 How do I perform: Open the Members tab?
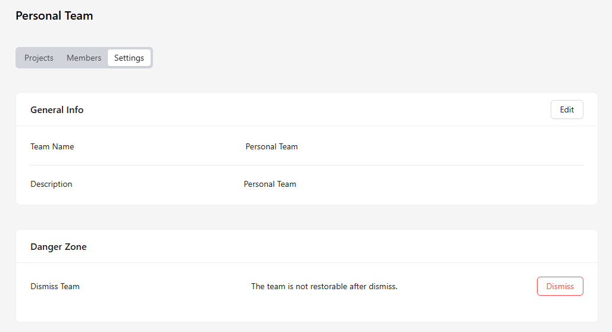(x=84, y=58)
